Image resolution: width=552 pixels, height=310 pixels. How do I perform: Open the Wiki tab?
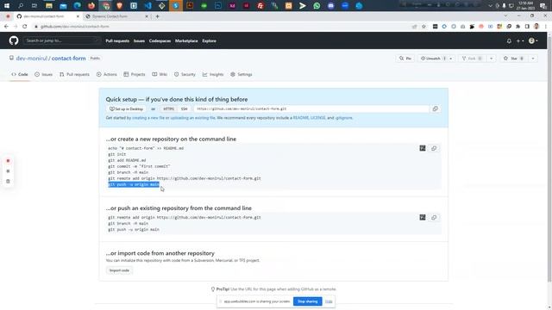pyautogui.click(x=160, y=75)
